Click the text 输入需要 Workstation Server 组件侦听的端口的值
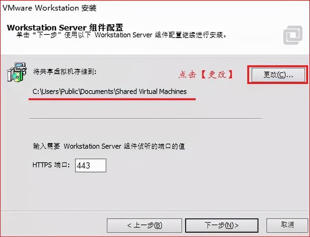 109,146
